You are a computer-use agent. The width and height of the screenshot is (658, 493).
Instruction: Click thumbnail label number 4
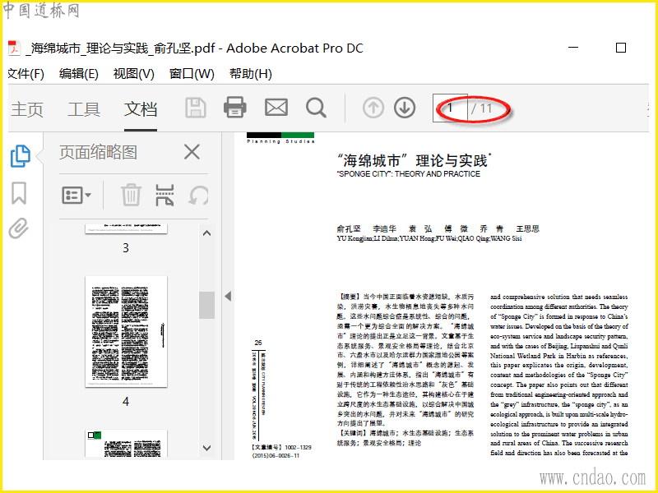pos(126,402)
